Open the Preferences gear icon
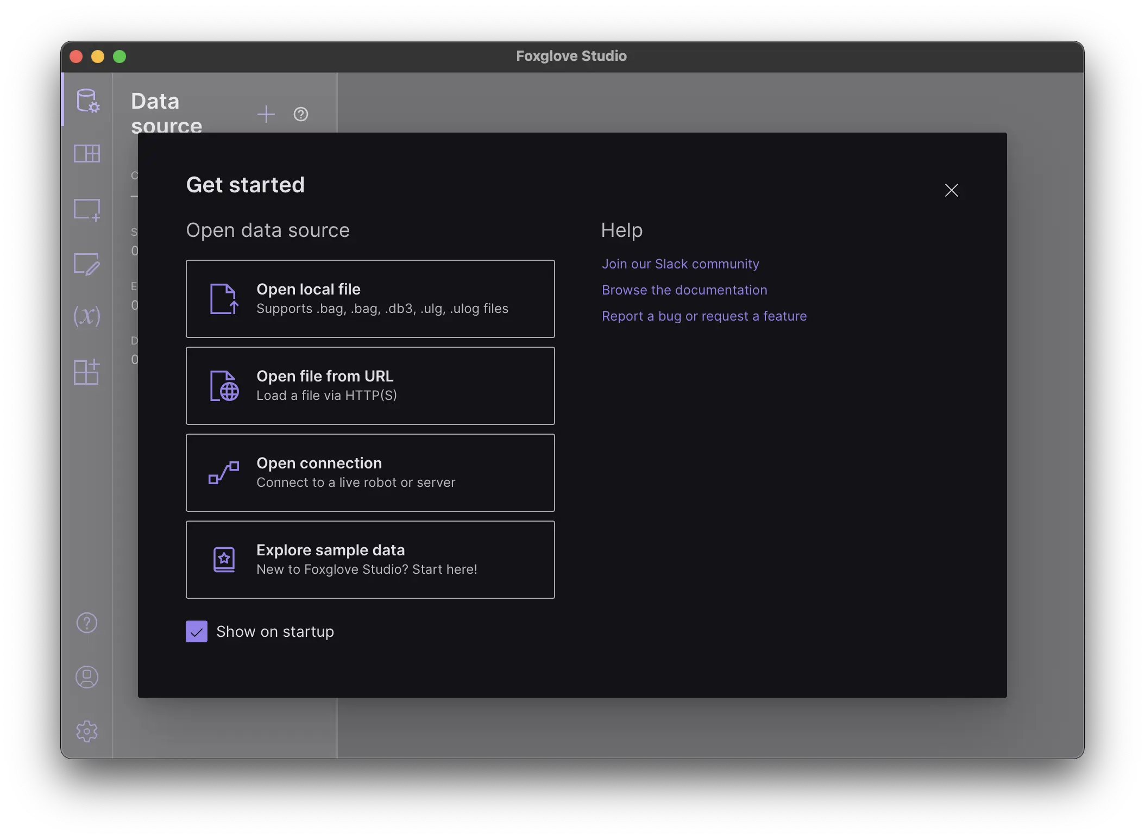This screenshot has width=1145, height=839. click(x=87, y=731)
